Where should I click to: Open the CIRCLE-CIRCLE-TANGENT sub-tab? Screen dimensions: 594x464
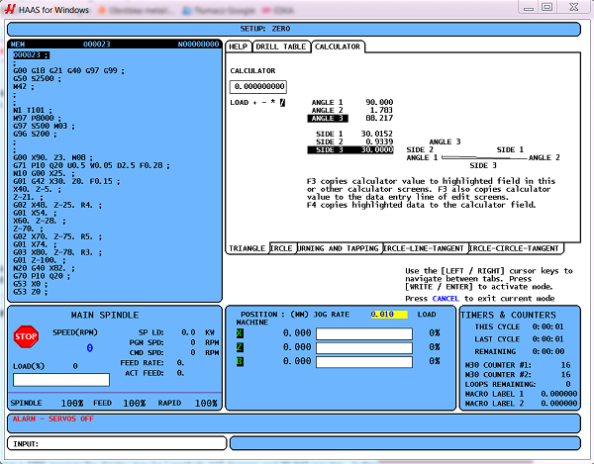coord(516,248)
